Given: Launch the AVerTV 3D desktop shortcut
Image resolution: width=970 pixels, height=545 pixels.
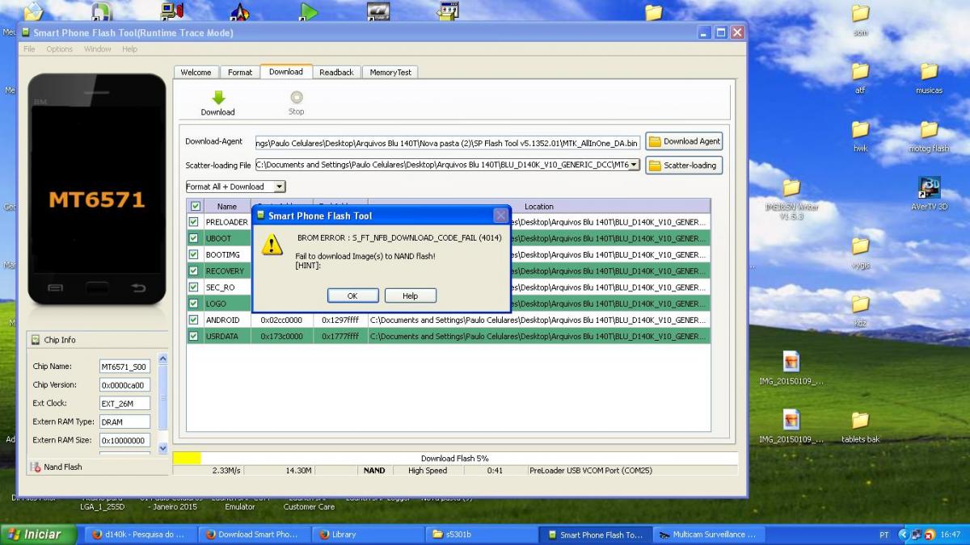Looking at the screenshot, I should point(929,187).
